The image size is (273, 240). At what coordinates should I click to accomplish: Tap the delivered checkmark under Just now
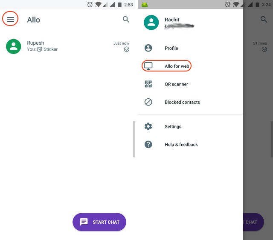[127, 49]
